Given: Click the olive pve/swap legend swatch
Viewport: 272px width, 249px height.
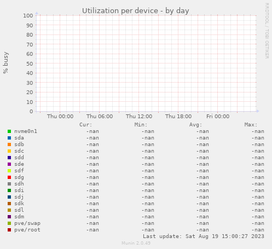Looking at the screenshot, I should pos(9,223).
